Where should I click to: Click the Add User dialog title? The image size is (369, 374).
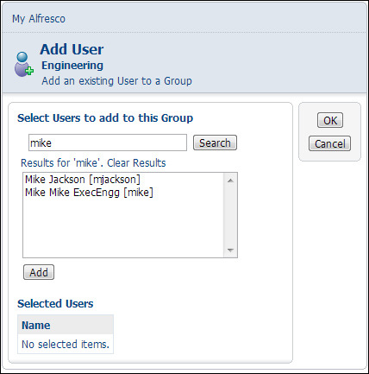72,49
